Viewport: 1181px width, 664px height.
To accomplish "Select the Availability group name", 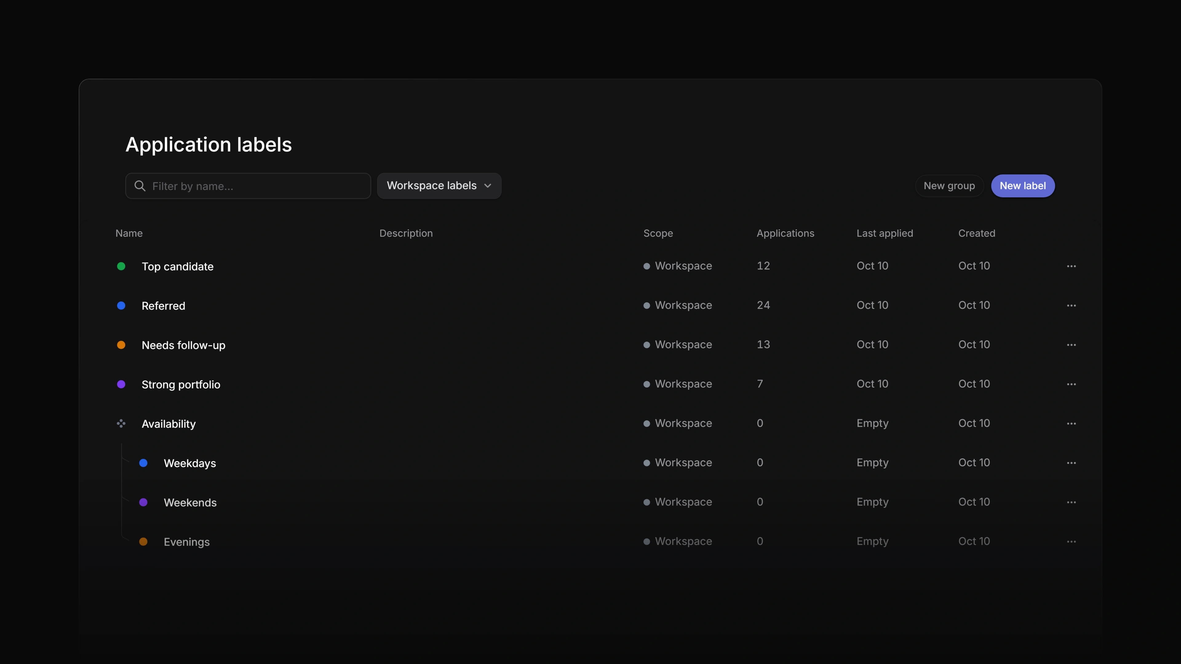I will click(x=168, y=424).
